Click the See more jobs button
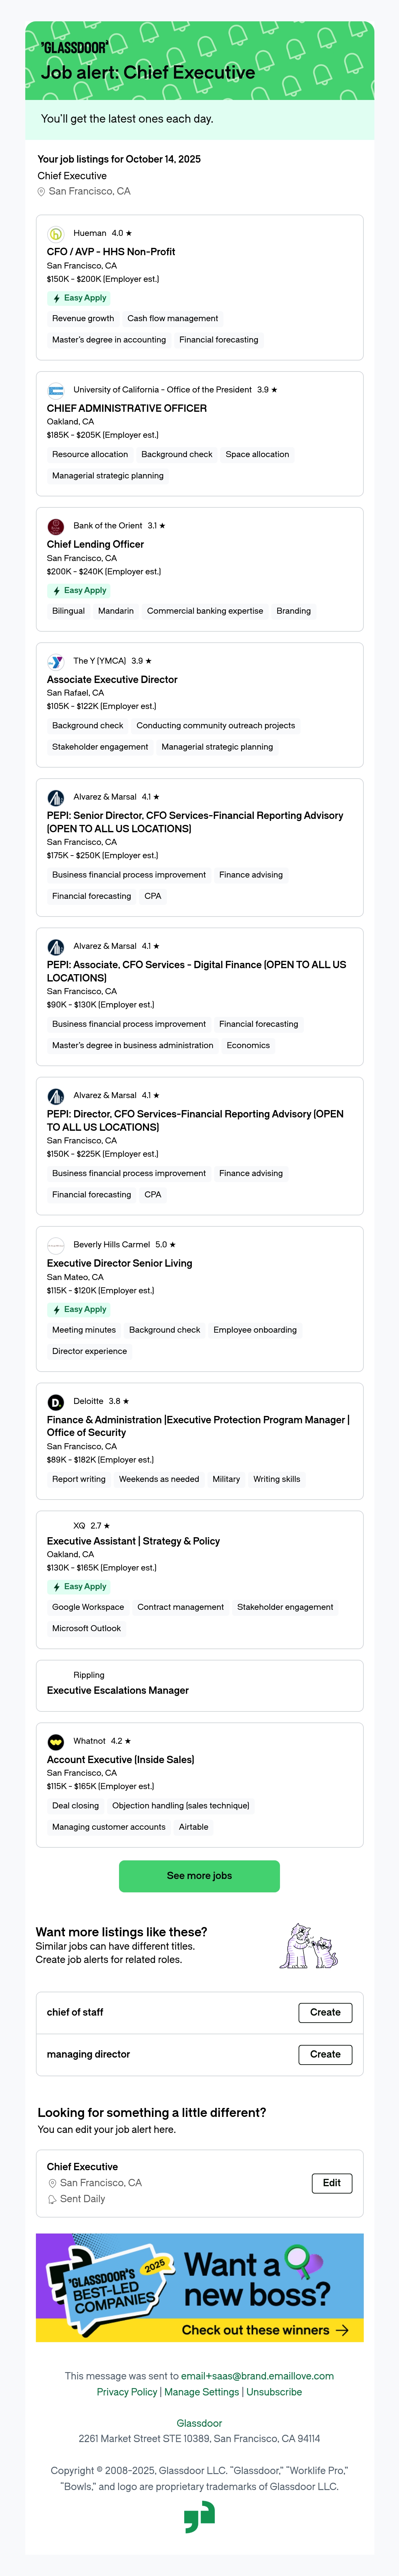 click(199, 1876)
